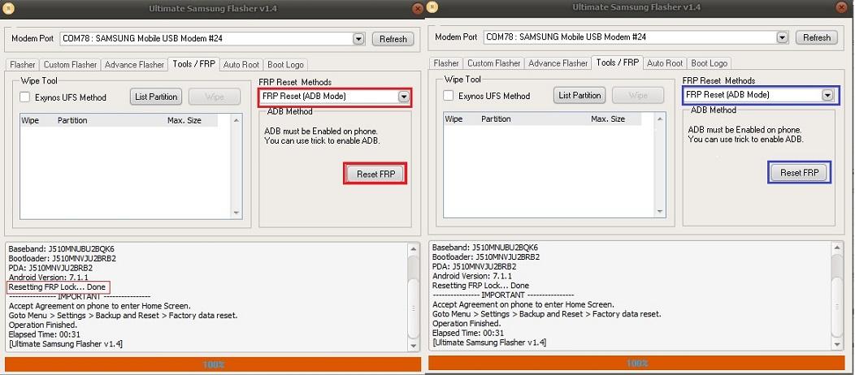
Task: Open Modem Port dropdown in right window
Action: click(782, 37)
